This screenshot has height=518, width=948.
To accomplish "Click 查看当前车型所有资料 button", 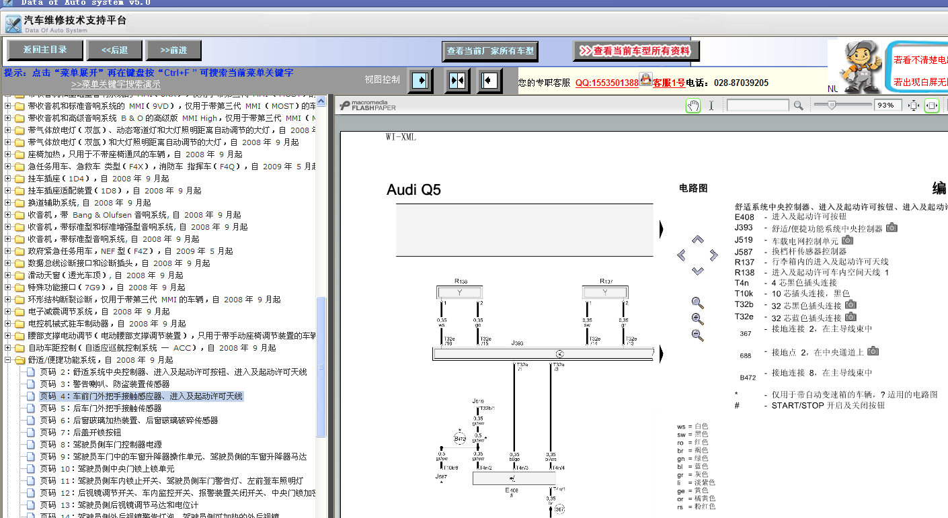I will coord(635,50).
